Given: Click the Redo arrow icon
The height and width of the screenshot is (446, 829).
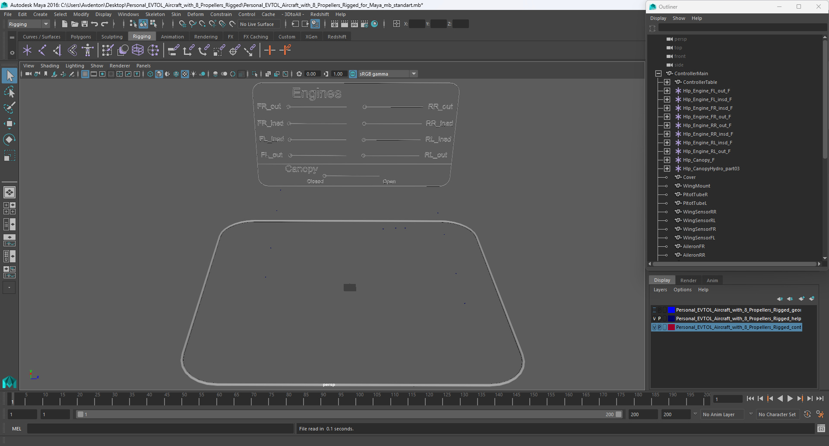Looking at the screenshot, I should (x=104, y=24).
